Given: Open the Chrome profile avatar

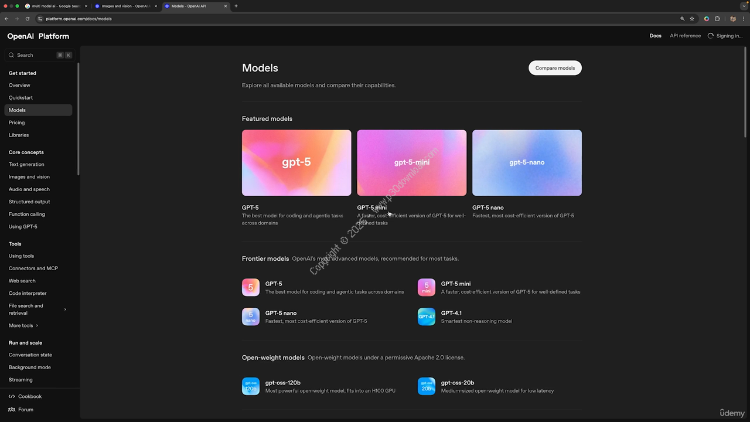Looking at the screenshot, I should point(732,19).
